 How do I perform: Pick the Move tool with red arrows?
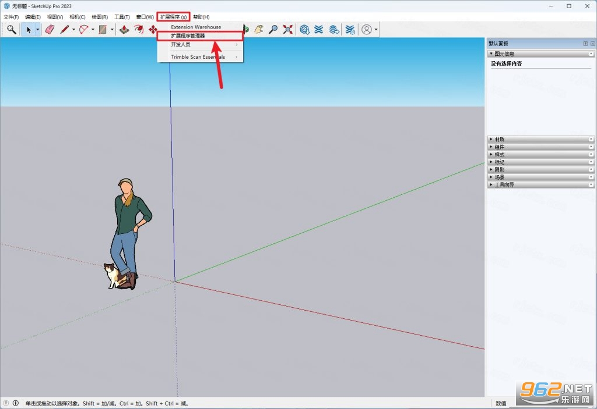(153, 29)
